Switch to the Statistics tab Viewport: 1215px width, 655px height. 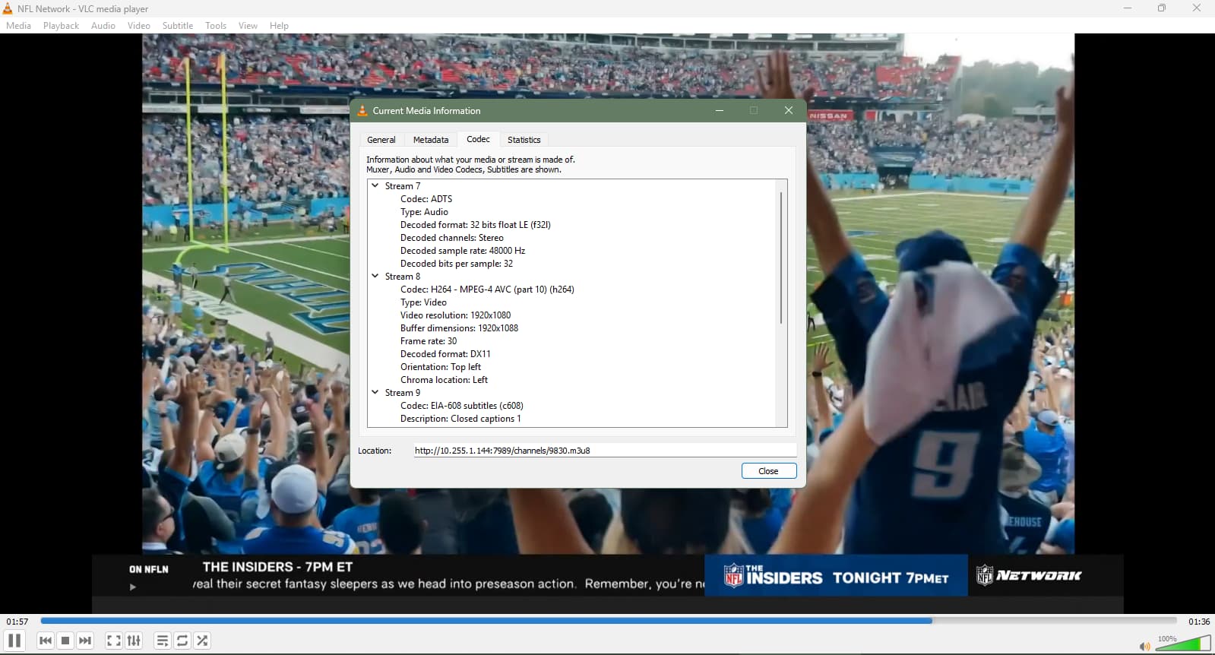524,140
